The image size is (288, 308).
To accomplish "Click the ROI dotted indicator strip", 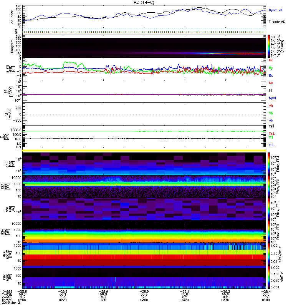I will tap(144, 31).
